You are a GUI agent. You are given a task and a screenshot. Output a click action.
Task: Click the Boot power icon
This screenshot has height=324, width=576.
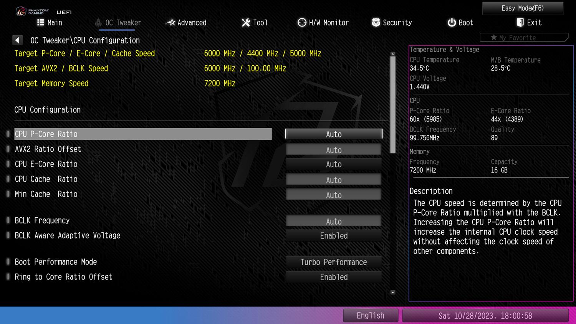pyautogui.click(x=452, y=23)
